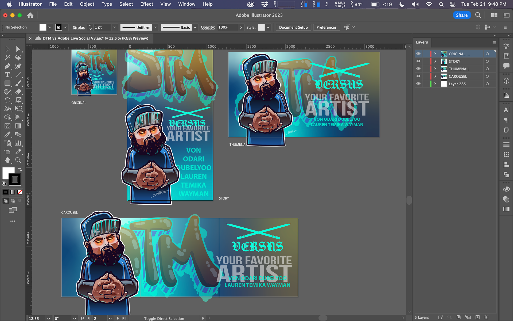The width and height of the screenshot is (513, 321).
Task: Open the Object menu
Action: tap(87, 4)
